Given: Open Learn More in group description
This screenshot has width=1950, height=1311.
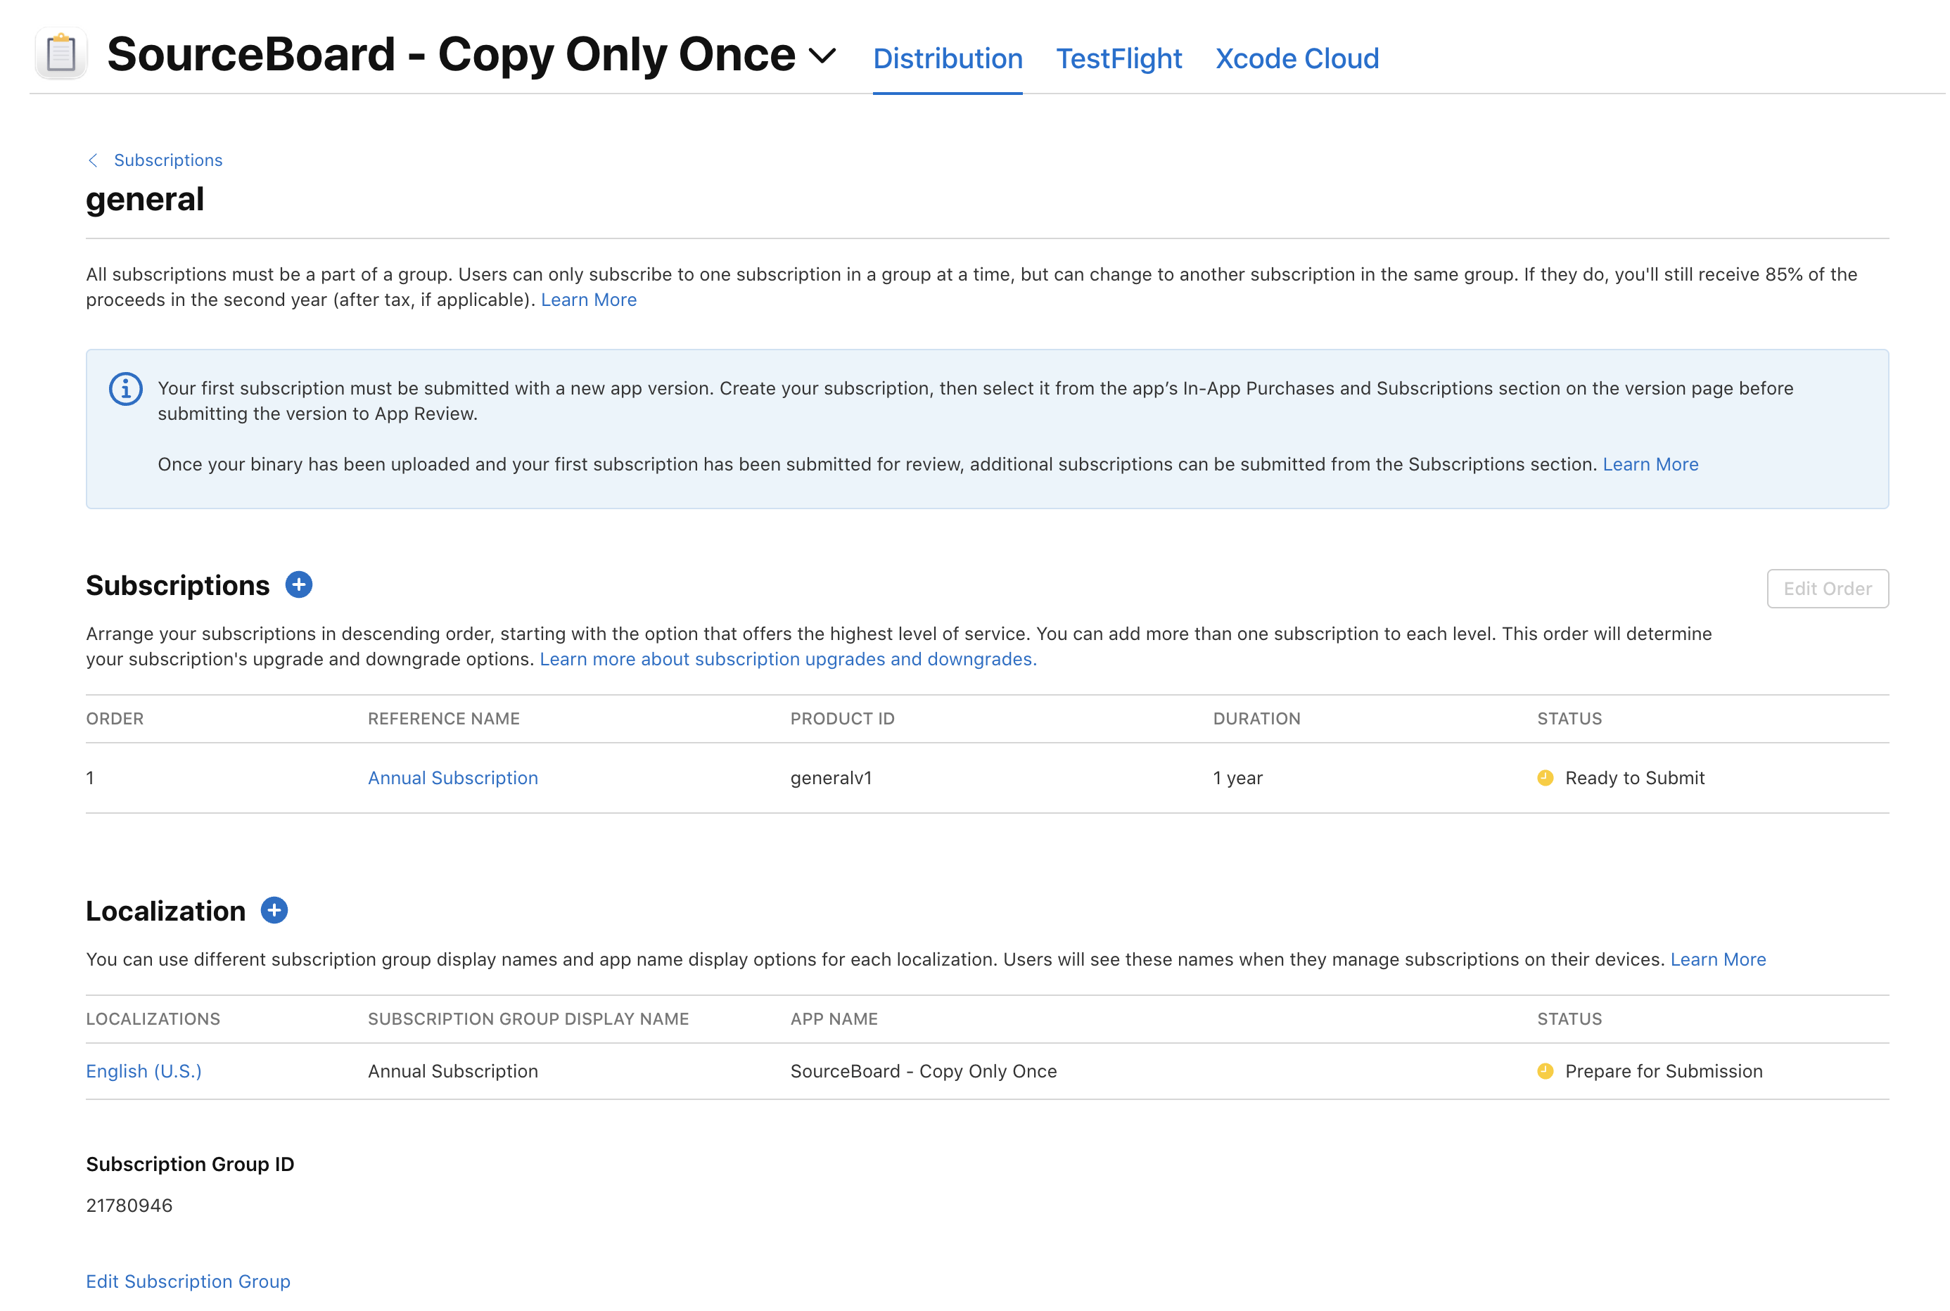Looking at the screenshot, I should click(x=588, y=300).
